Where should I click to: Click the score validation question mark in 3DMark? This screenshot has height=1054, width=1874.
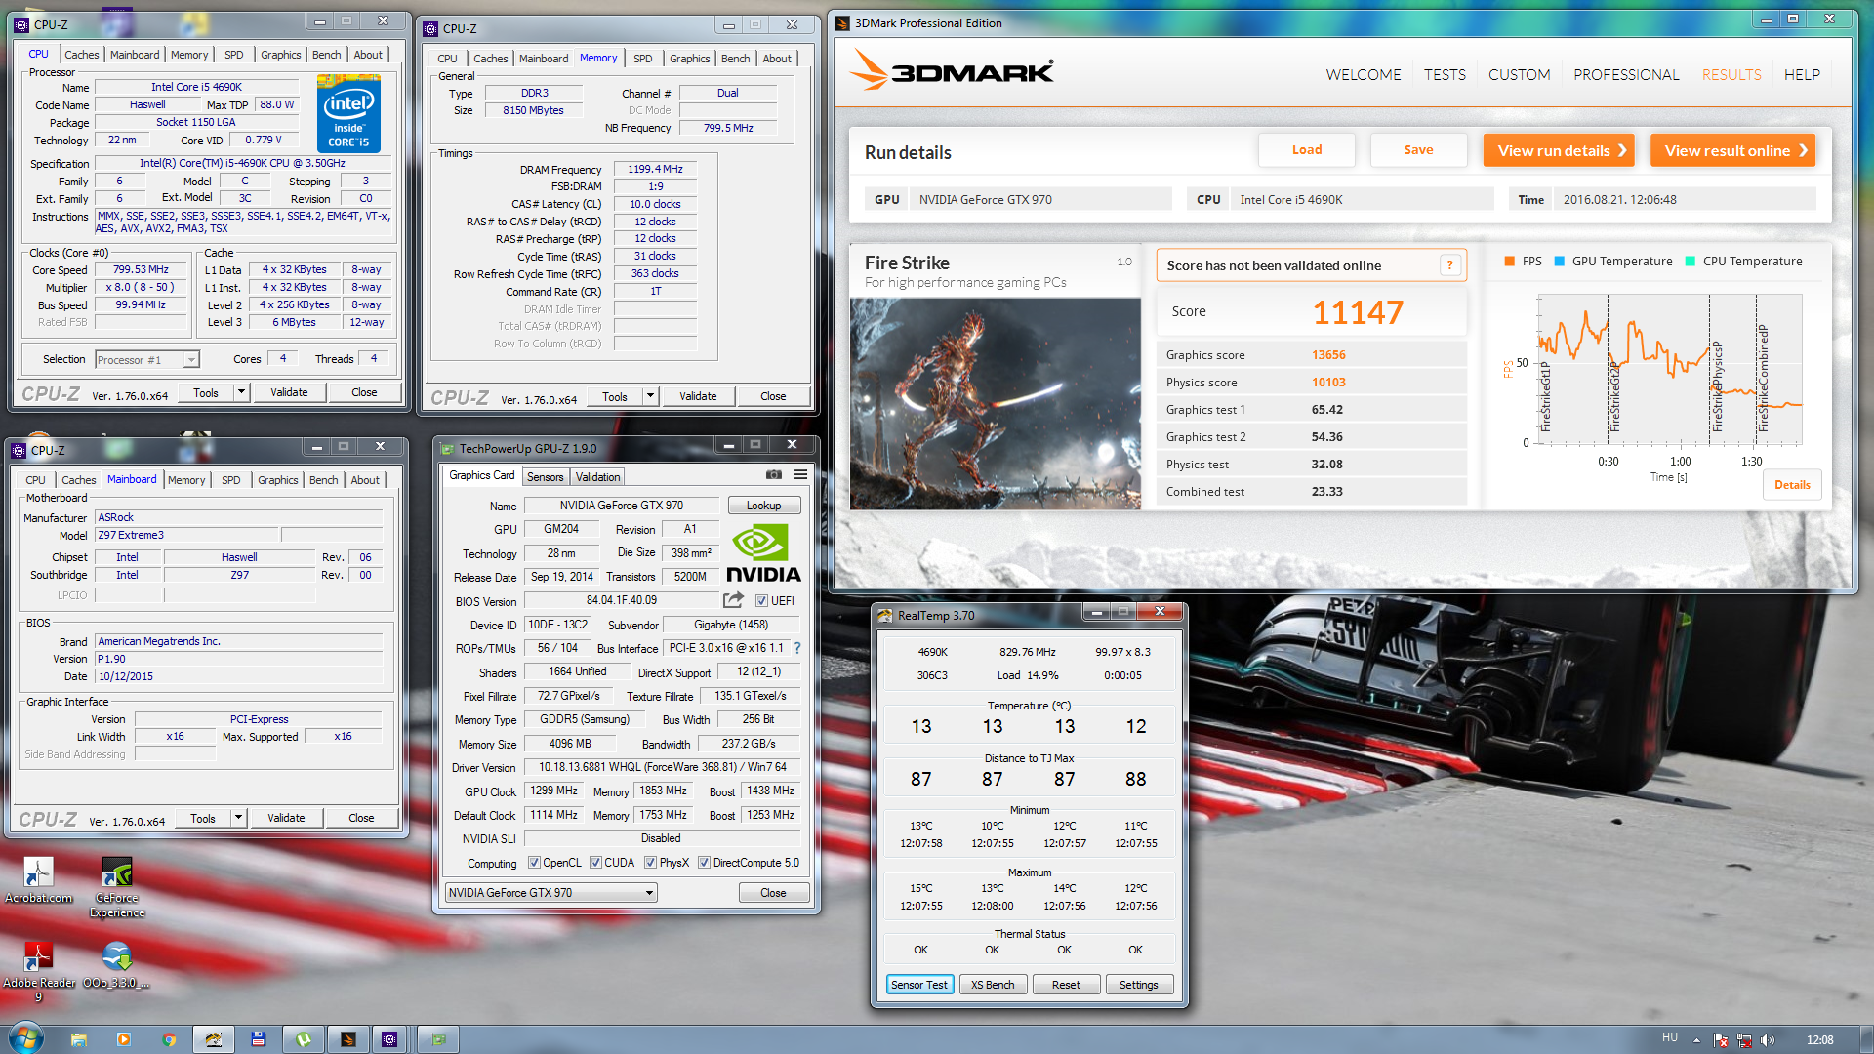[1449, 265]
